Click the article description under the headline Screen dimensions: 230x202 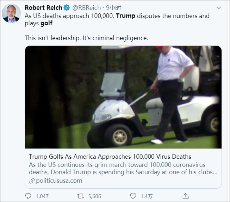click(122, 169)
